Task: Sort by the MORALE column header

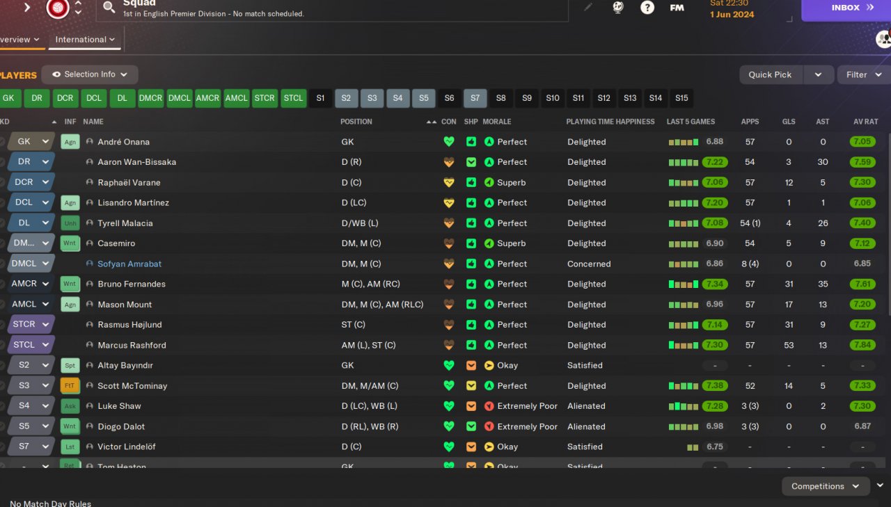Action: click(x=497, y=122)
